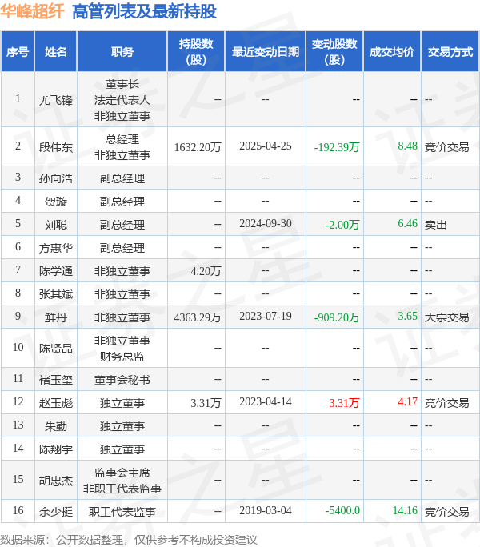Select the 姓名 column header
Viewport: 480px width, 547px height.
pos(55,52)
